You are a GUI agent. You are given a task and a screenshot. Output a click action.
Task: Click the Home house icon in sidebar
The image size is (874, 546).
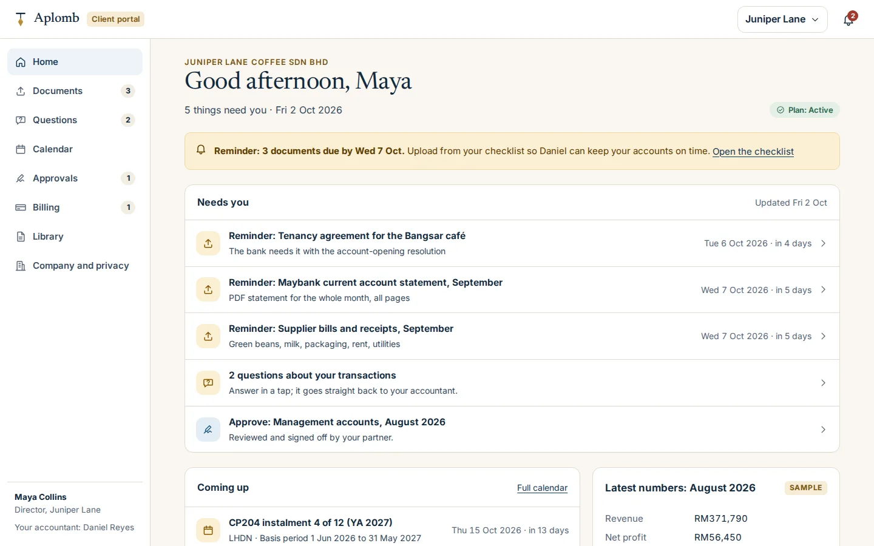point(21,62)
